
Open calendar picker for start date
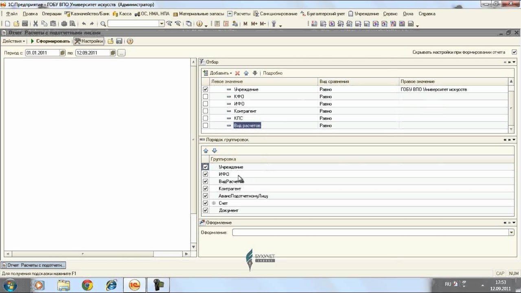click(x=62, y=53)
